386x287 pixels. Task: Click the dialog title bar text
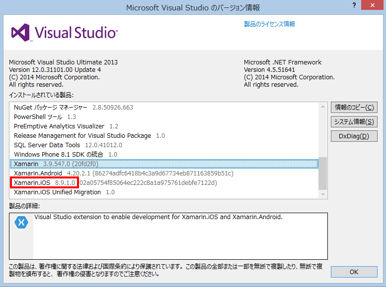(193, 7)
